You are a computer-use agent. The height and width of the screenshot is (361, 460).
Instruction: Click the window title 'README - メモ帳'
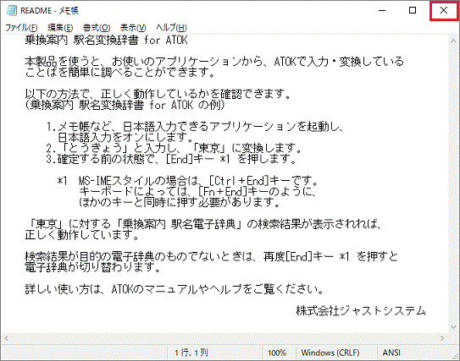point(49,11)
